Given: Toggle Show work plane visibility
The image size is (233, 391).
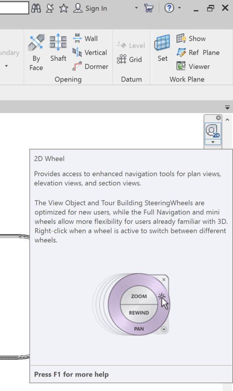Looking at the screenshot, I should pyautogui.click(x=191, y=39).
